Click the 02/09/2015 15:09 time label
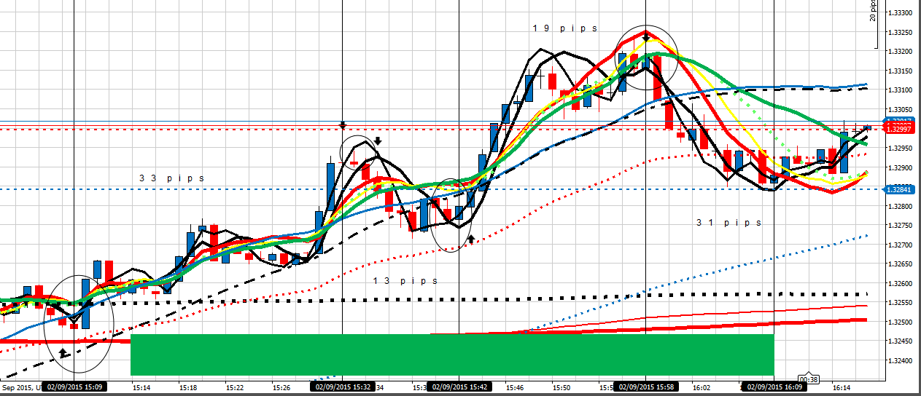The image size is (921, 396). point(74,387)
